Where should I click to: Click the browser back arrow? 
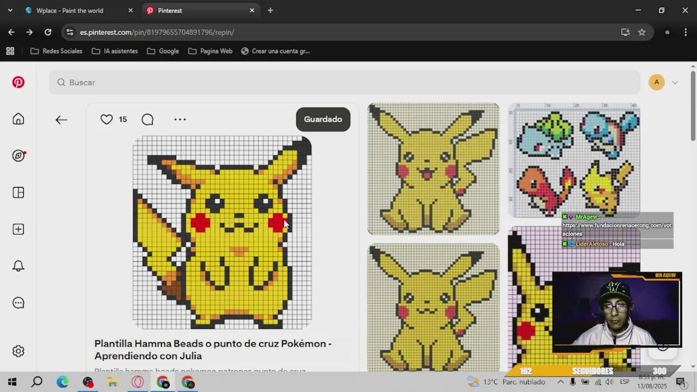(x=11, y=32)
